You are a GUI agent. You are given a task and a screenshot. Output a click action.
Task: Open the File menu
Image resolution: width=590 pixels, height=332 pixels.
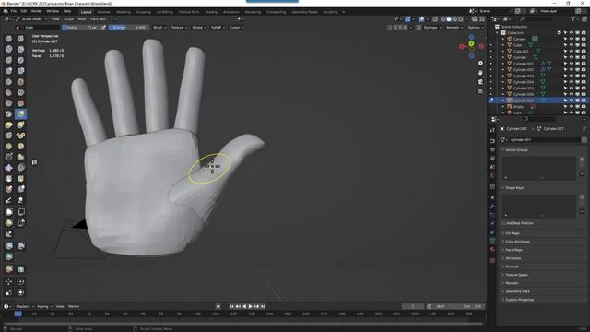tap(14, 11)
